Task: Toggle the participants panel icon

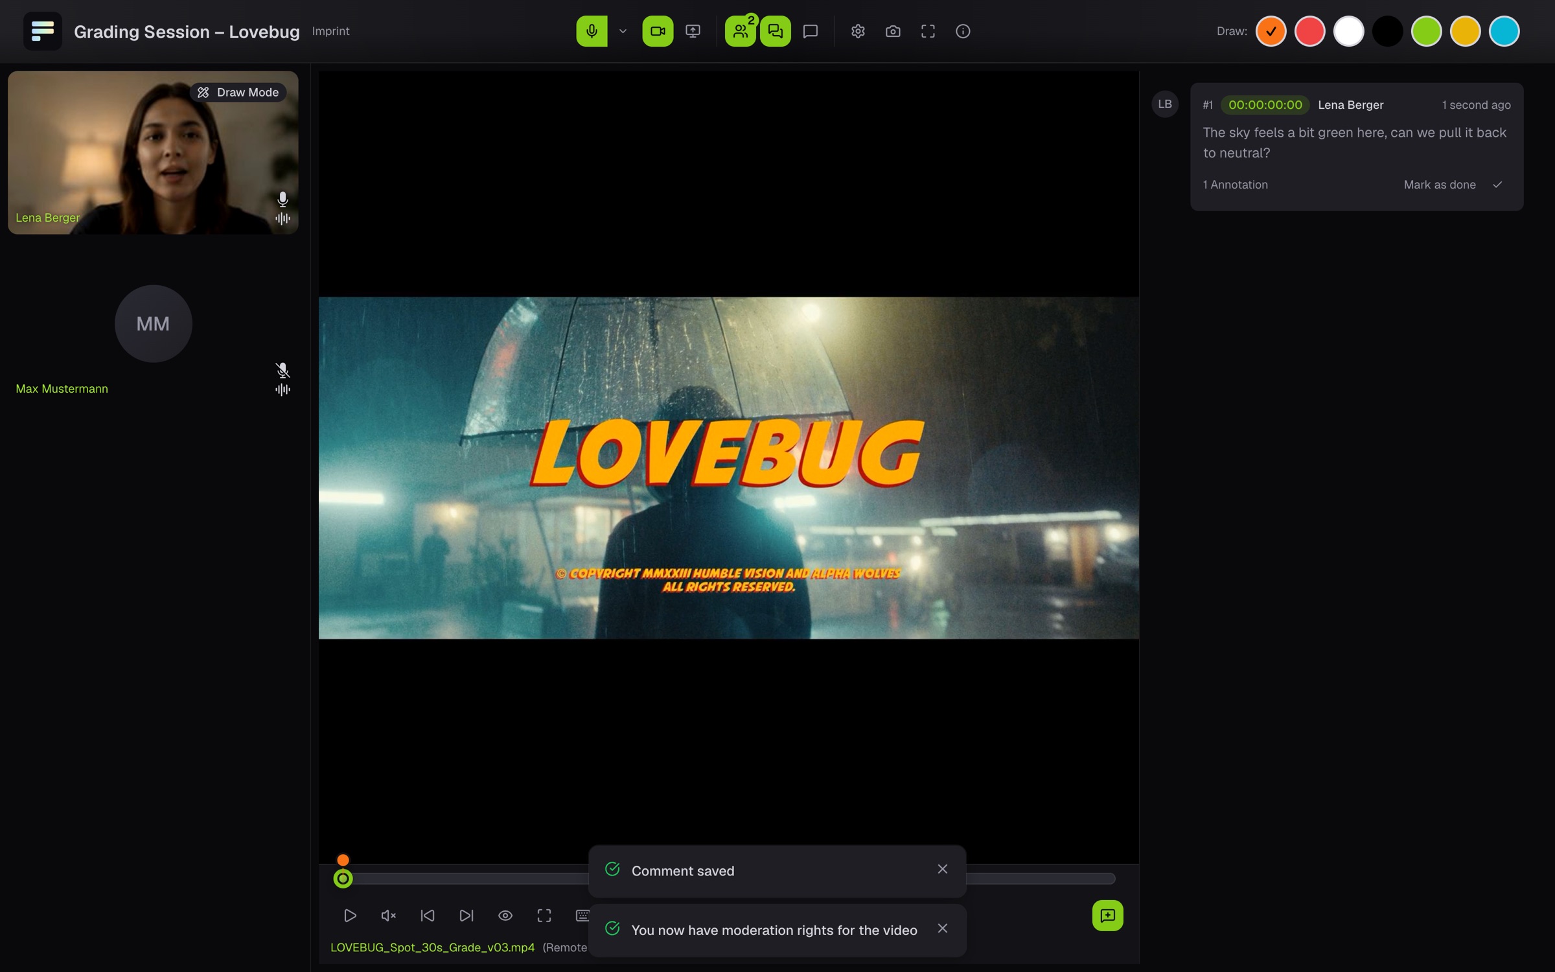Action: click(x=741, y=31)
